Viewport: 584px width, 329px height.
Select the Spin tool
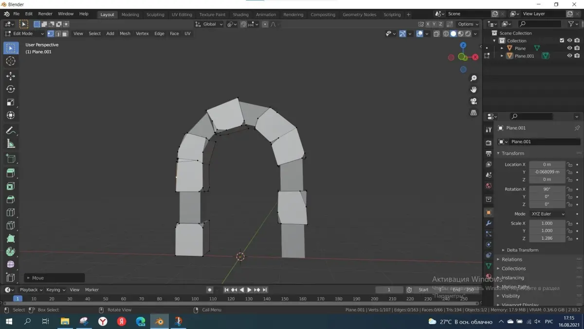pos(11,252)
